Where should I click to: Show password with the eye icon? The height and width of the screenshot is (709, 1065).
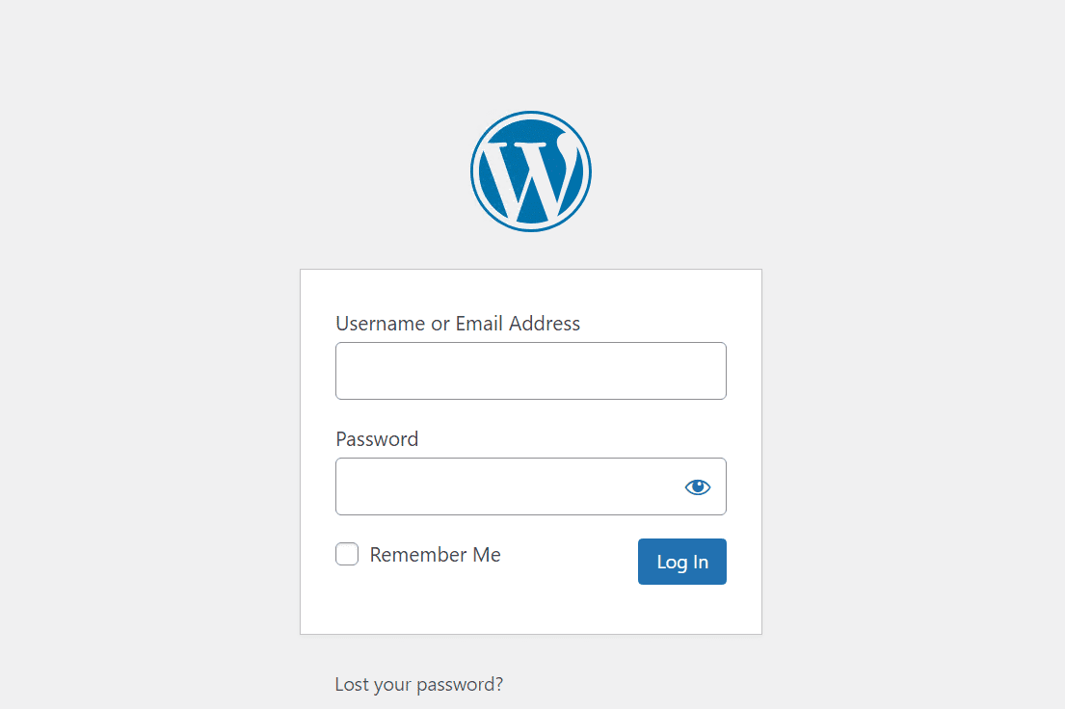tap(697, 487)
